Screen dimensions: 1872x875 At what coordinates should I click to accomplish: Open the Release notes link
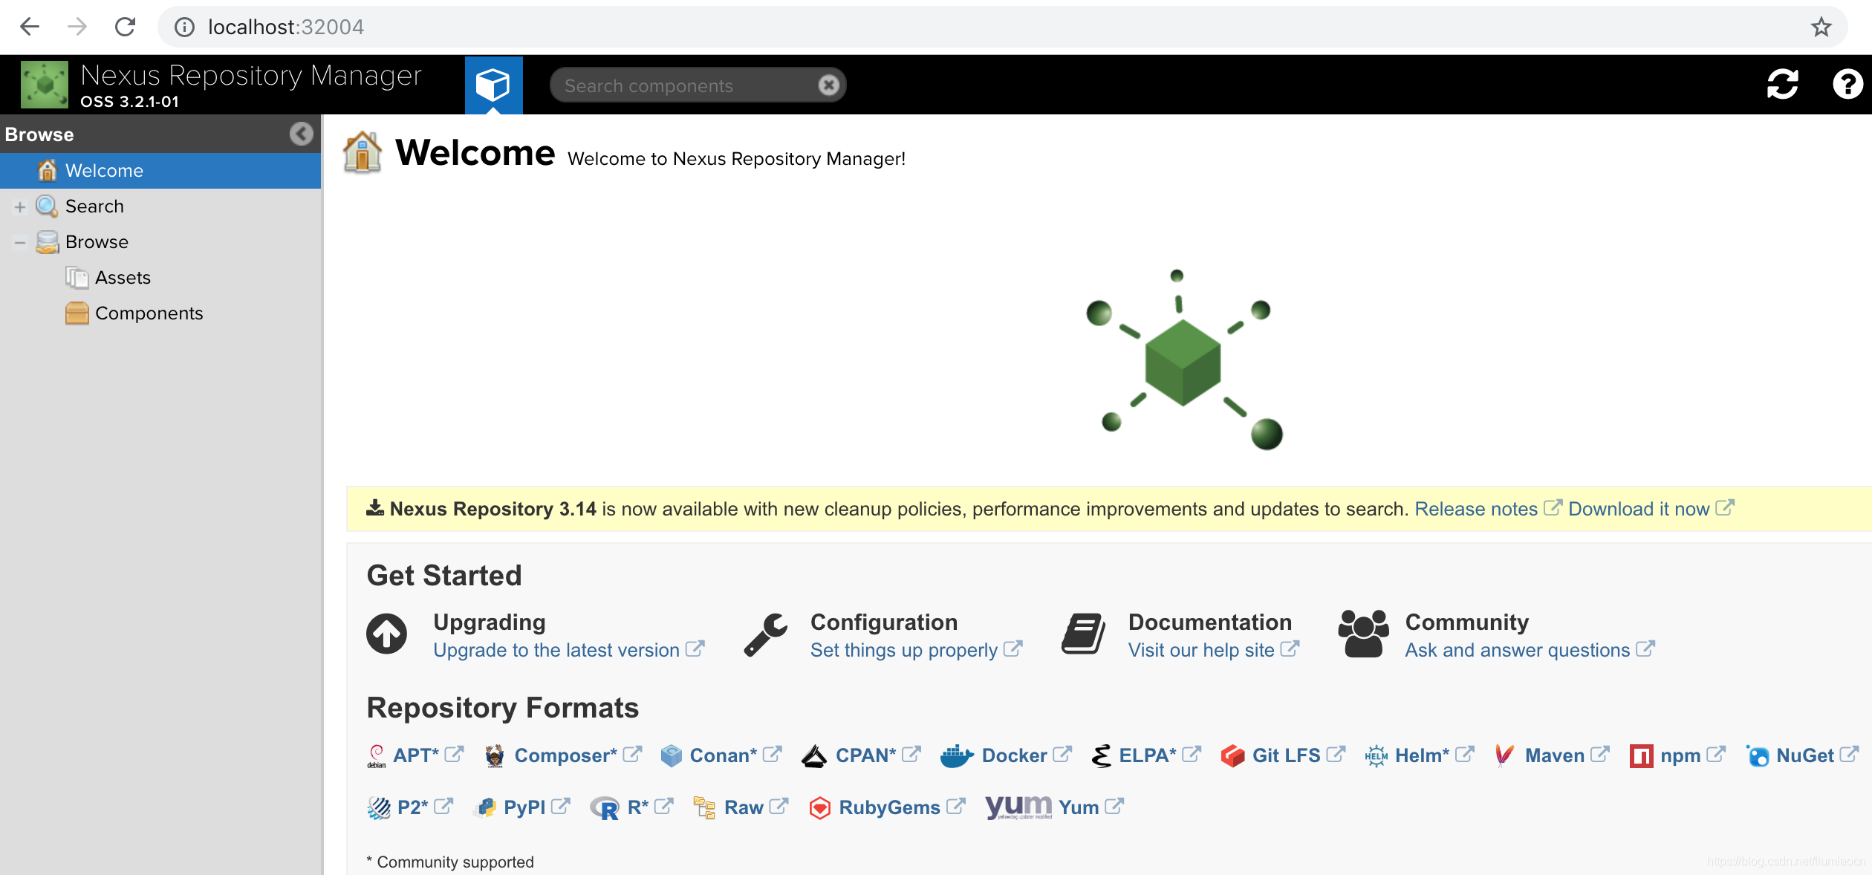click(x=1475, y=509)
